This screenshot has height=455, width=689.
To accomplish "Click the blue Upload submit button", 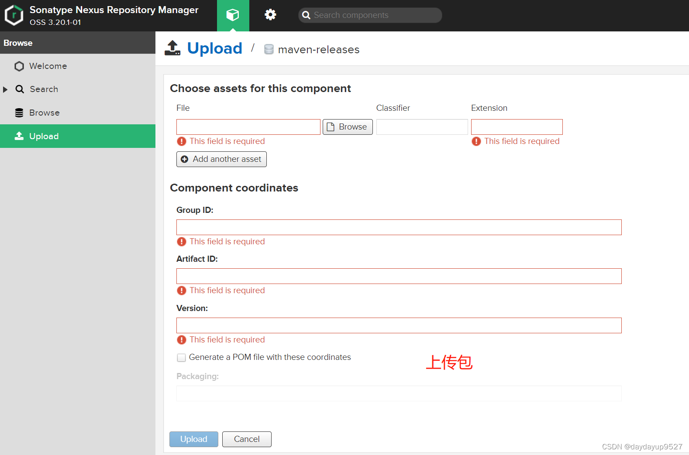I will 194,439.
